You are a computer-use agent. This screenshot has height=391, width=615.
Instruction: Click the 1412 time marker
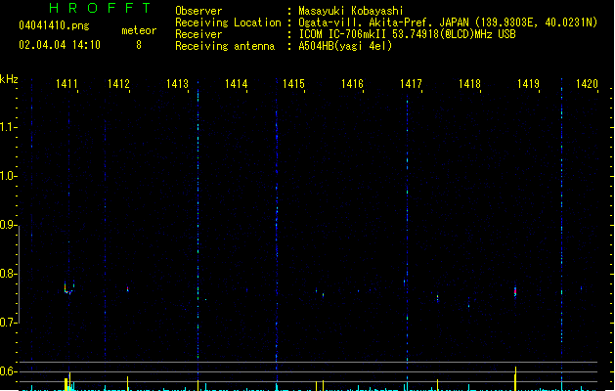click(118, 84)
